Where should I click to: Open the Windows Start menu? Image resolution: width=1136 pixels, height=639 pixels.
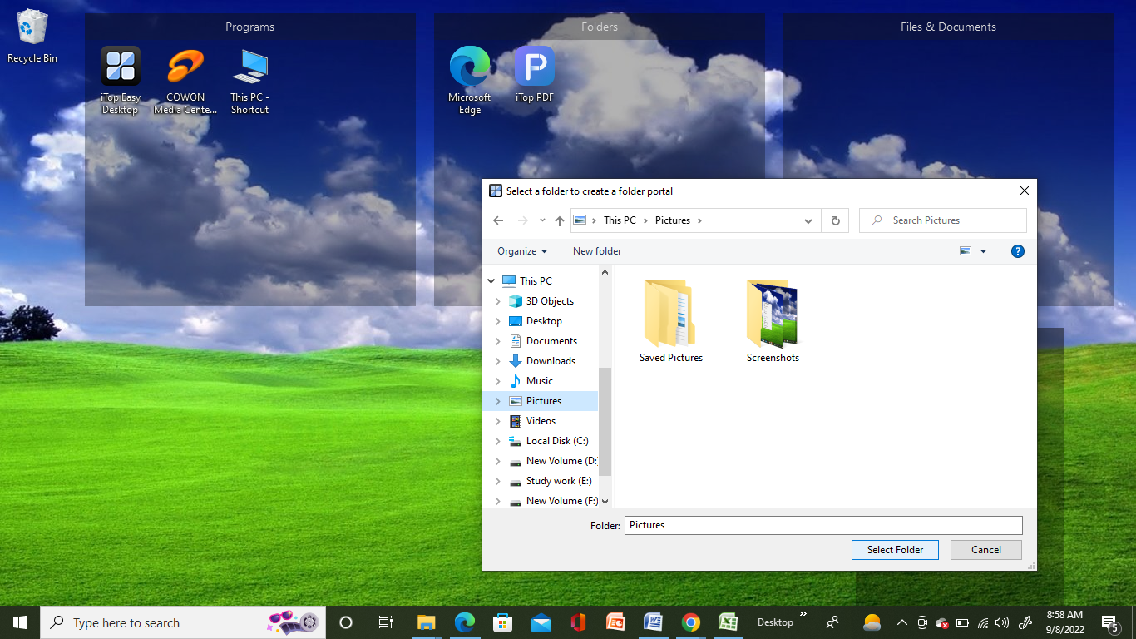coord(20,622)
